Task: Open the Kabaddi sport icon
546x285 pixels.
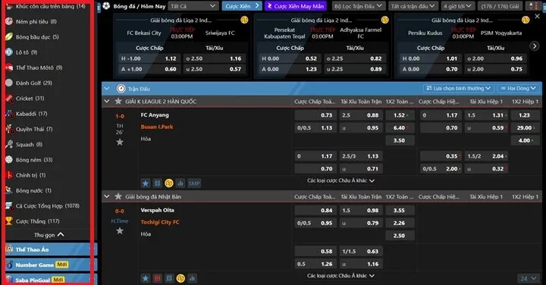Action: [9, 114]
